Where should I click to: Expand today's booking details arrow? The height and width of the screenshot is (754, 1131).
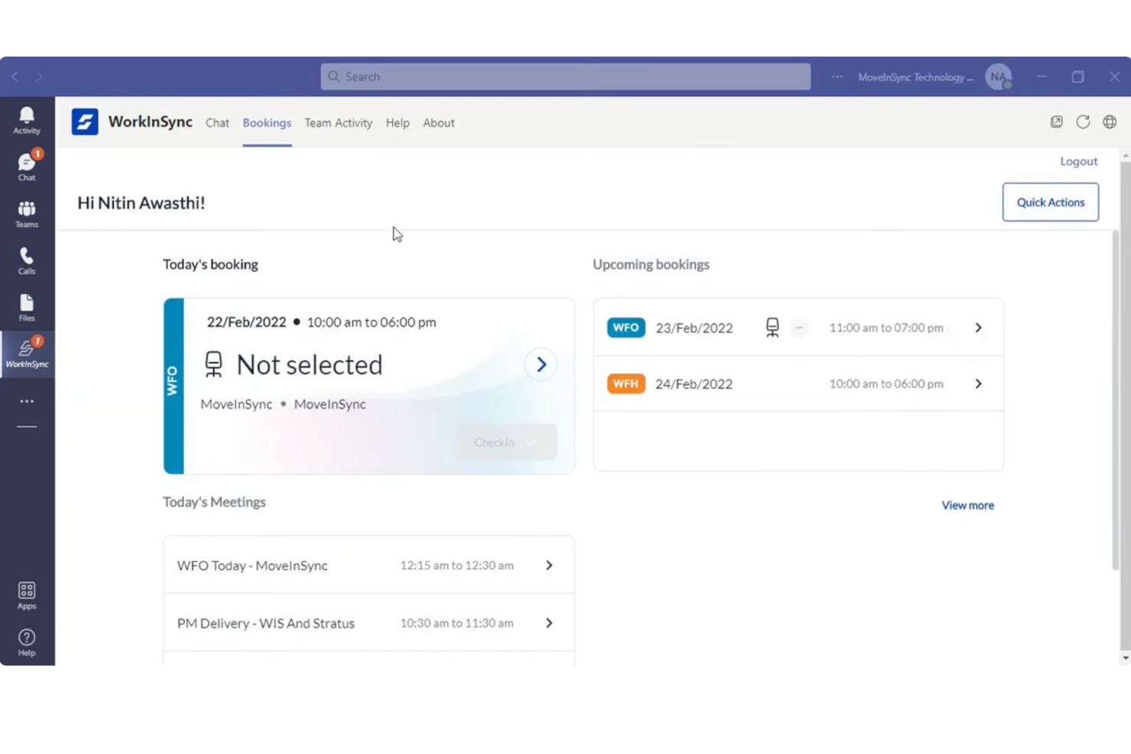click(x=540, y=364)
